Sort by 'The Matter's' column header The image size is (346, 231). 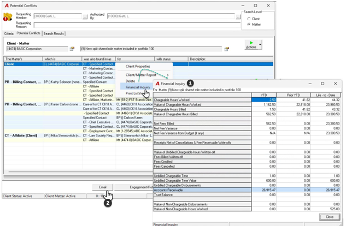(23, 59)
